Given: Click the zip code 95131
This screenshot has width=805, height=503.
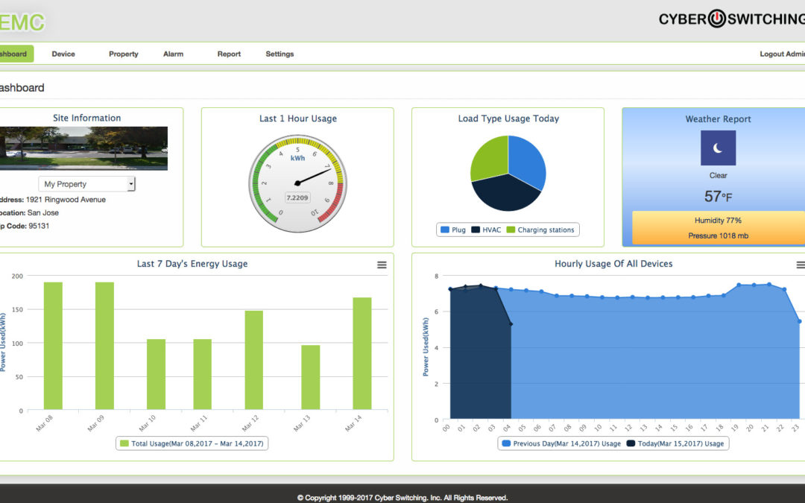Looking at the screenshot, I should (x=39, y=226).
